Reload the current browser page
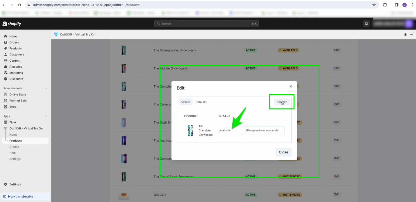The height and width of the screenshot is (202, 416). [x=20, y=5]
